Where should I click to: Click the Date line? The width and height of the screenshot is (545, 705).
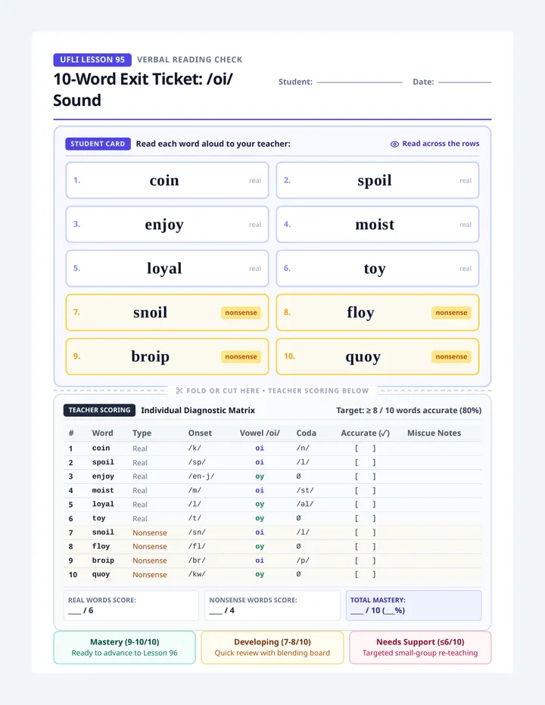465,82
